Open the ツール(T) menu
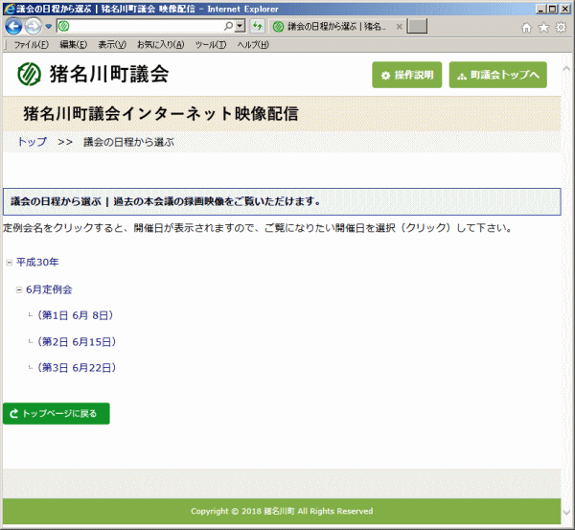Screen dimensions: 575x530 211,45
